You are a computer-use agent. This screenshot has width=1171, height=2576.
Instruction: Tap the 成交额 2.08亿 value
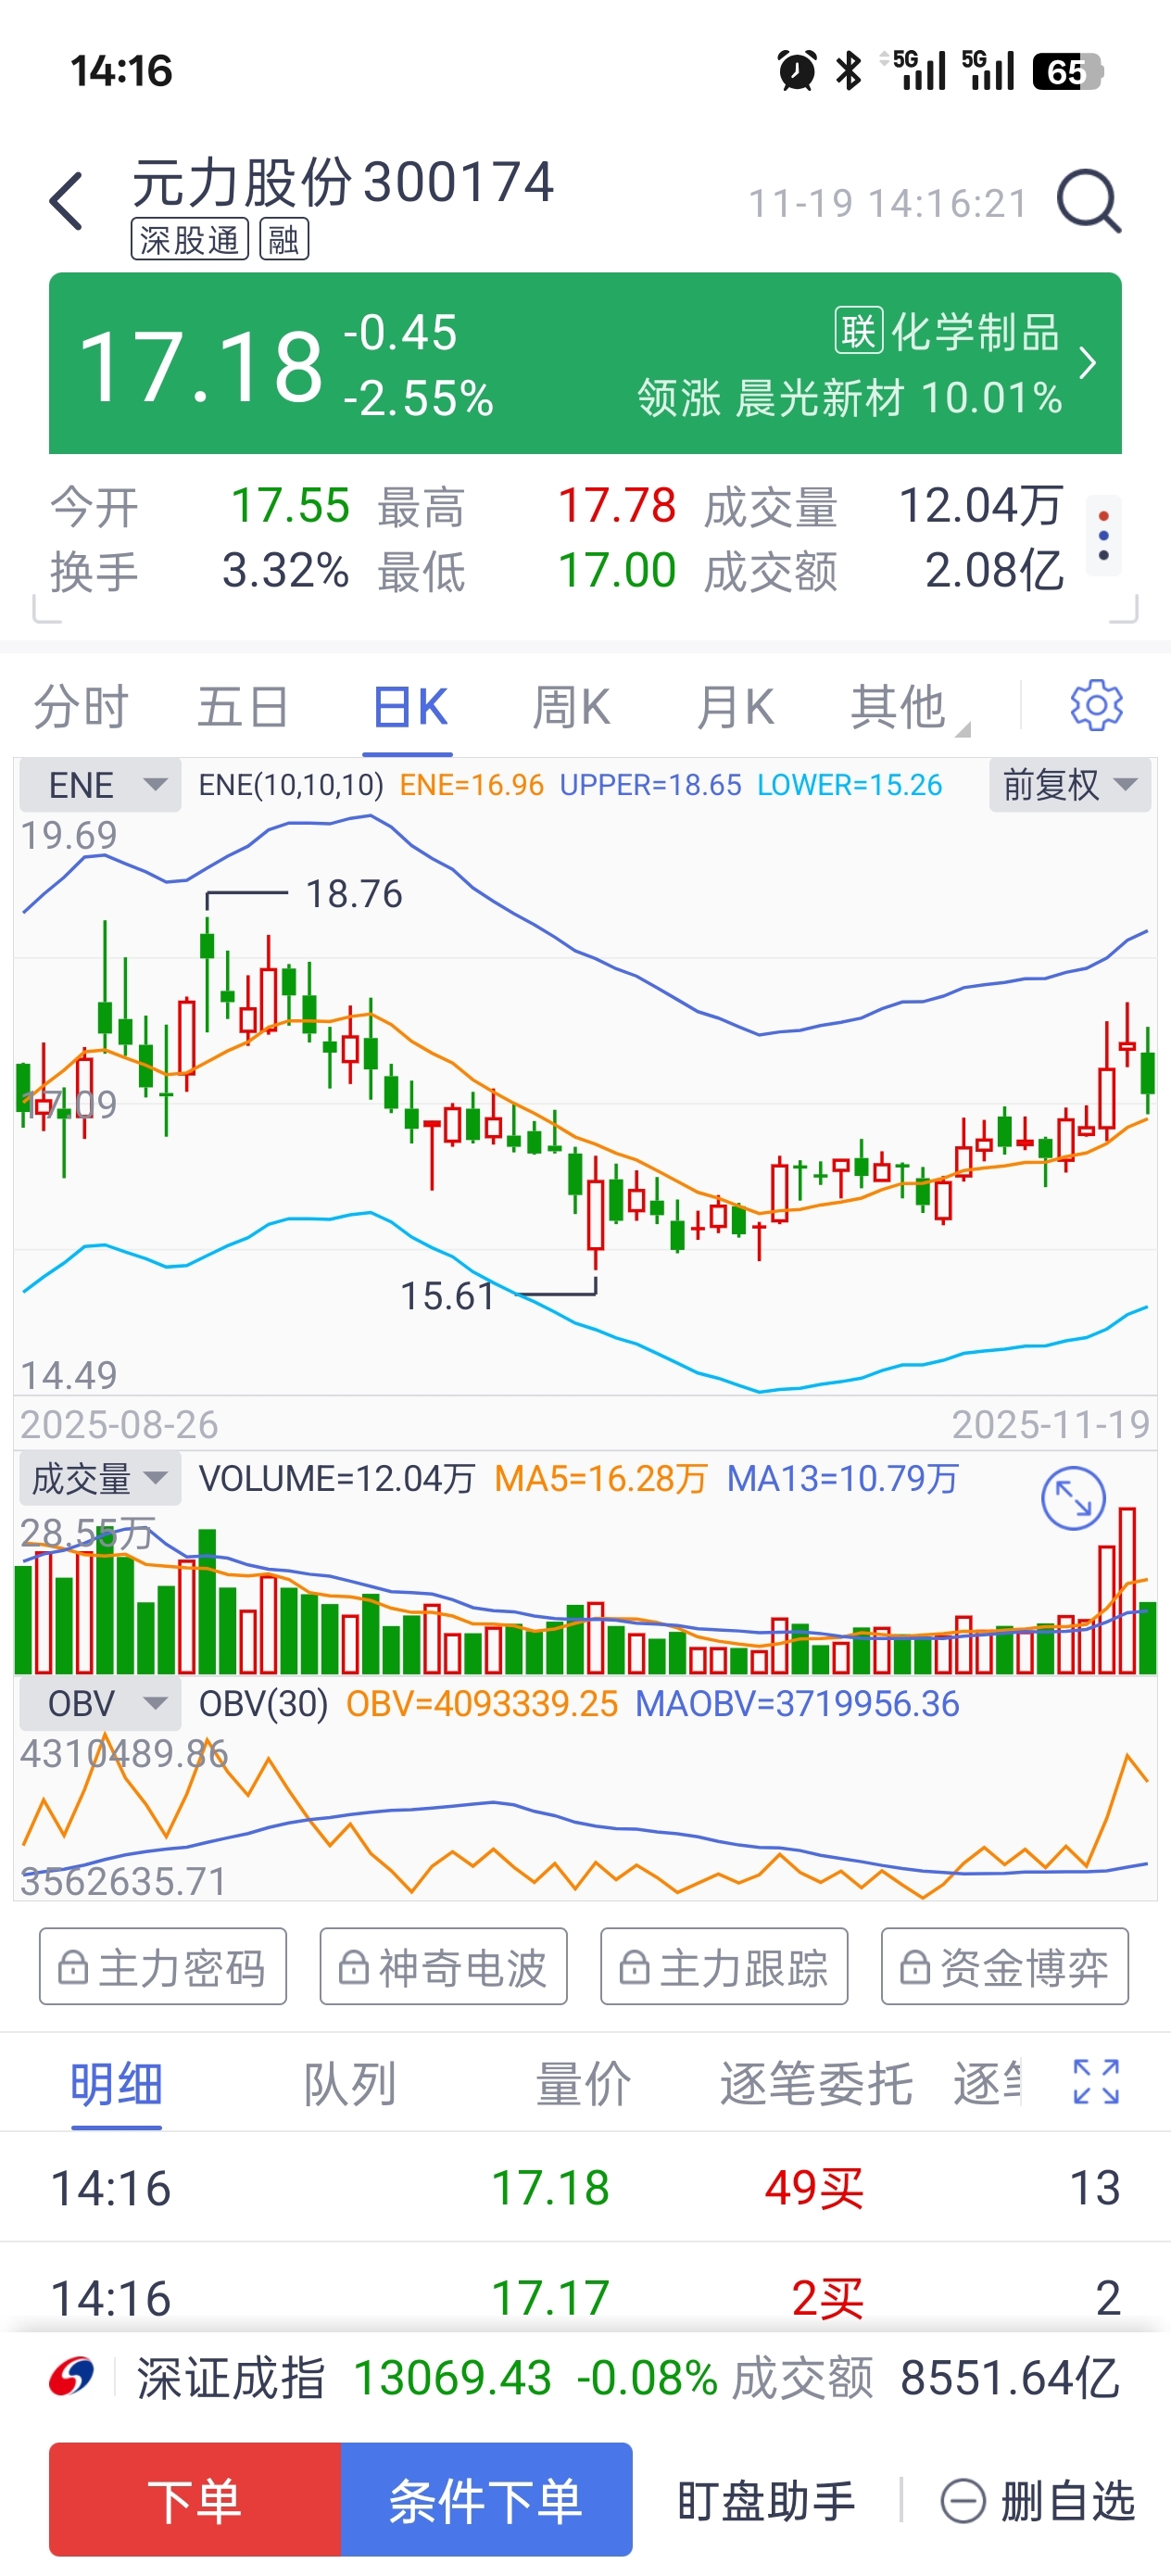pyautogui.click(x=994, y=571)
